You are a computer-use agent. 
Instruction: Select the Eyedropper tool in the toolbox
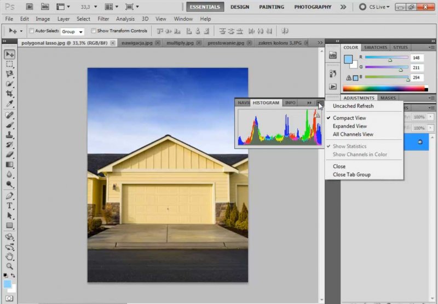coord(10,104)
